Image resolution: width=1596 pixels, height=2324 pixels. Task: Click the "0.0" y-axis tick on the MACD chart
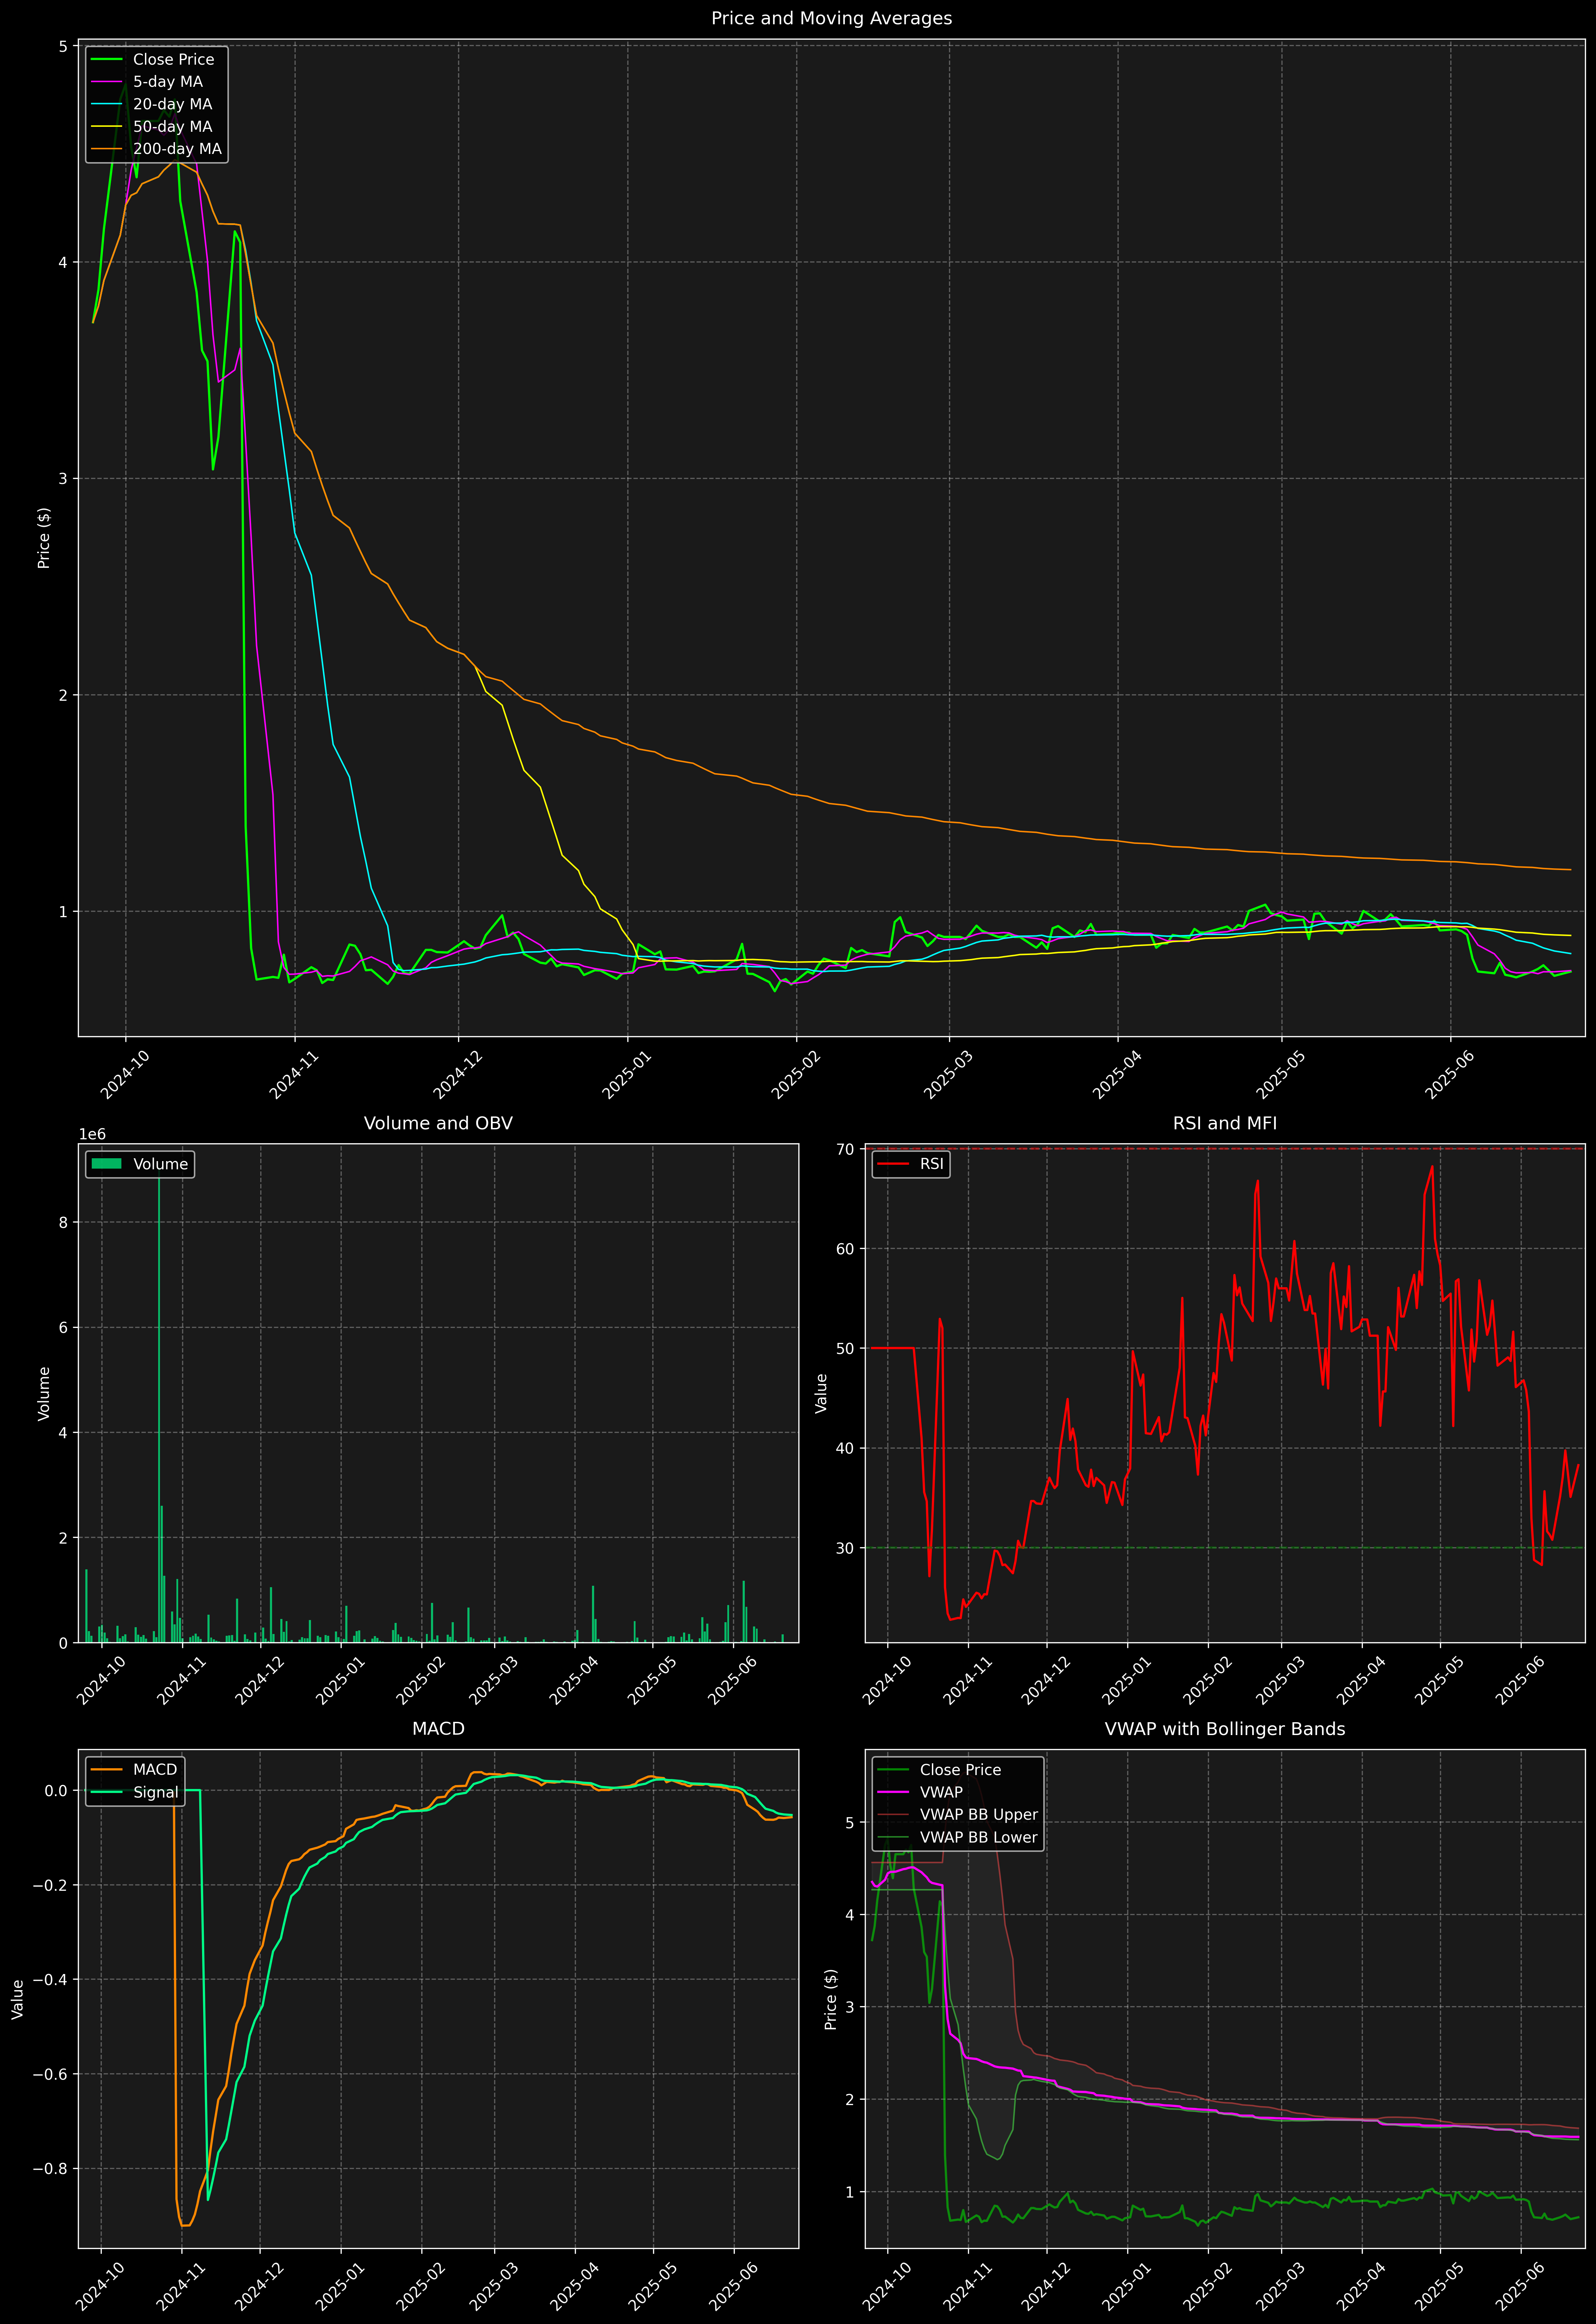click(x=57, y=1790)
